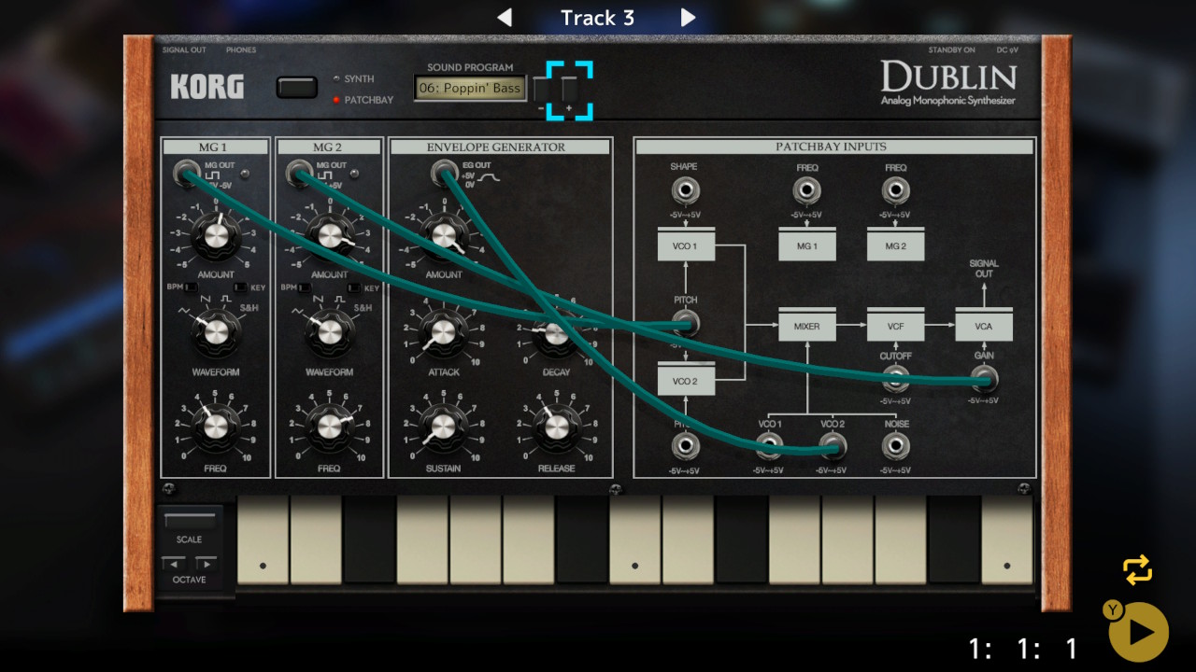Click the FREQ patchbay jack above MG 1

click(805, 189)
